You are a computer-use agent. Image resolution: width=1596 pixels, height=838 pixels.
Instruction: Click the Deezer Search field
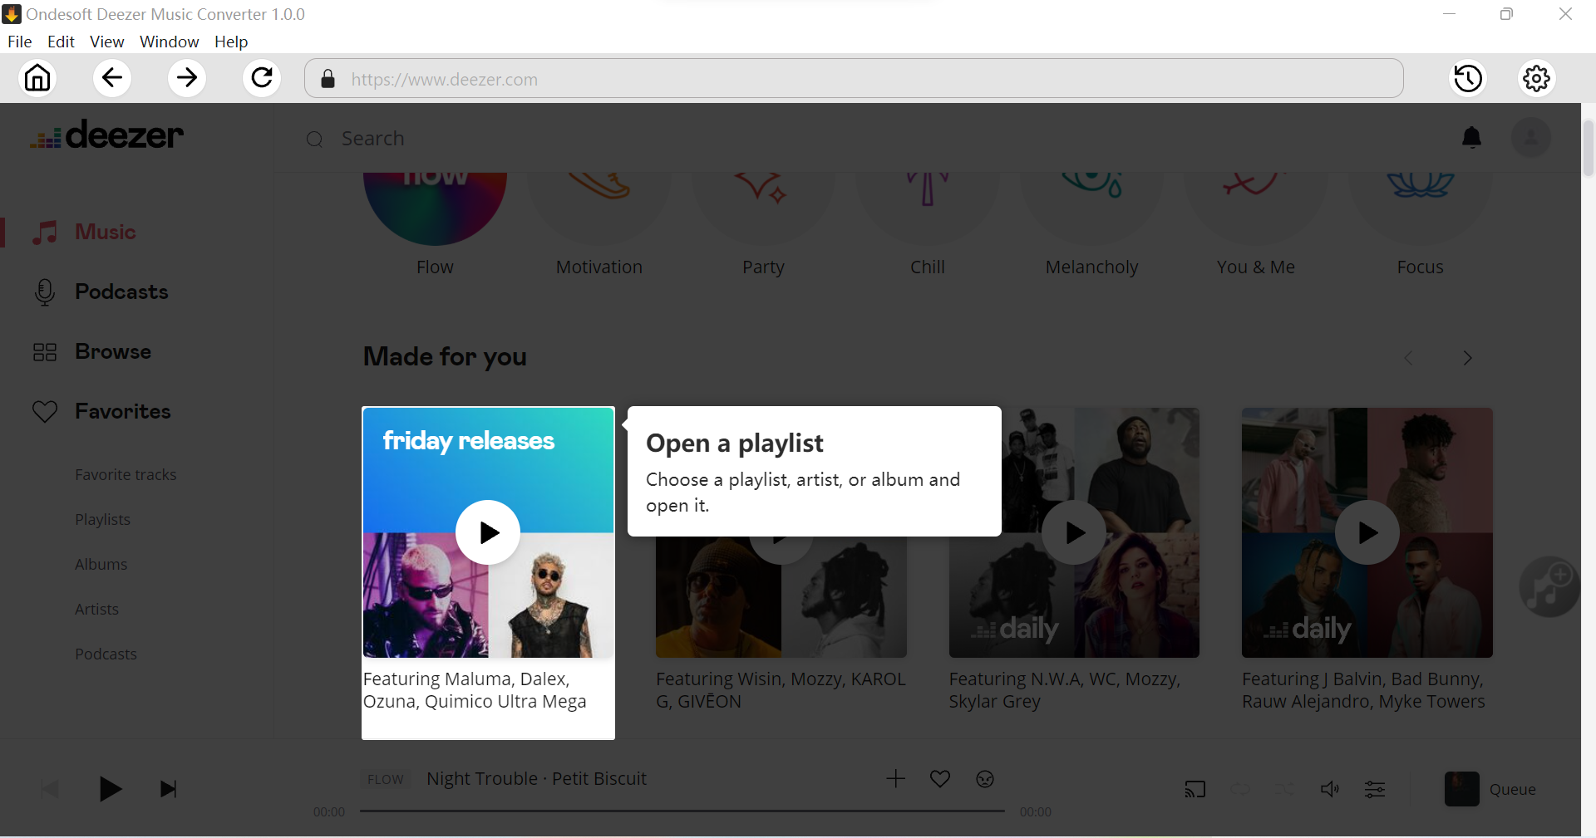(373, 139)
